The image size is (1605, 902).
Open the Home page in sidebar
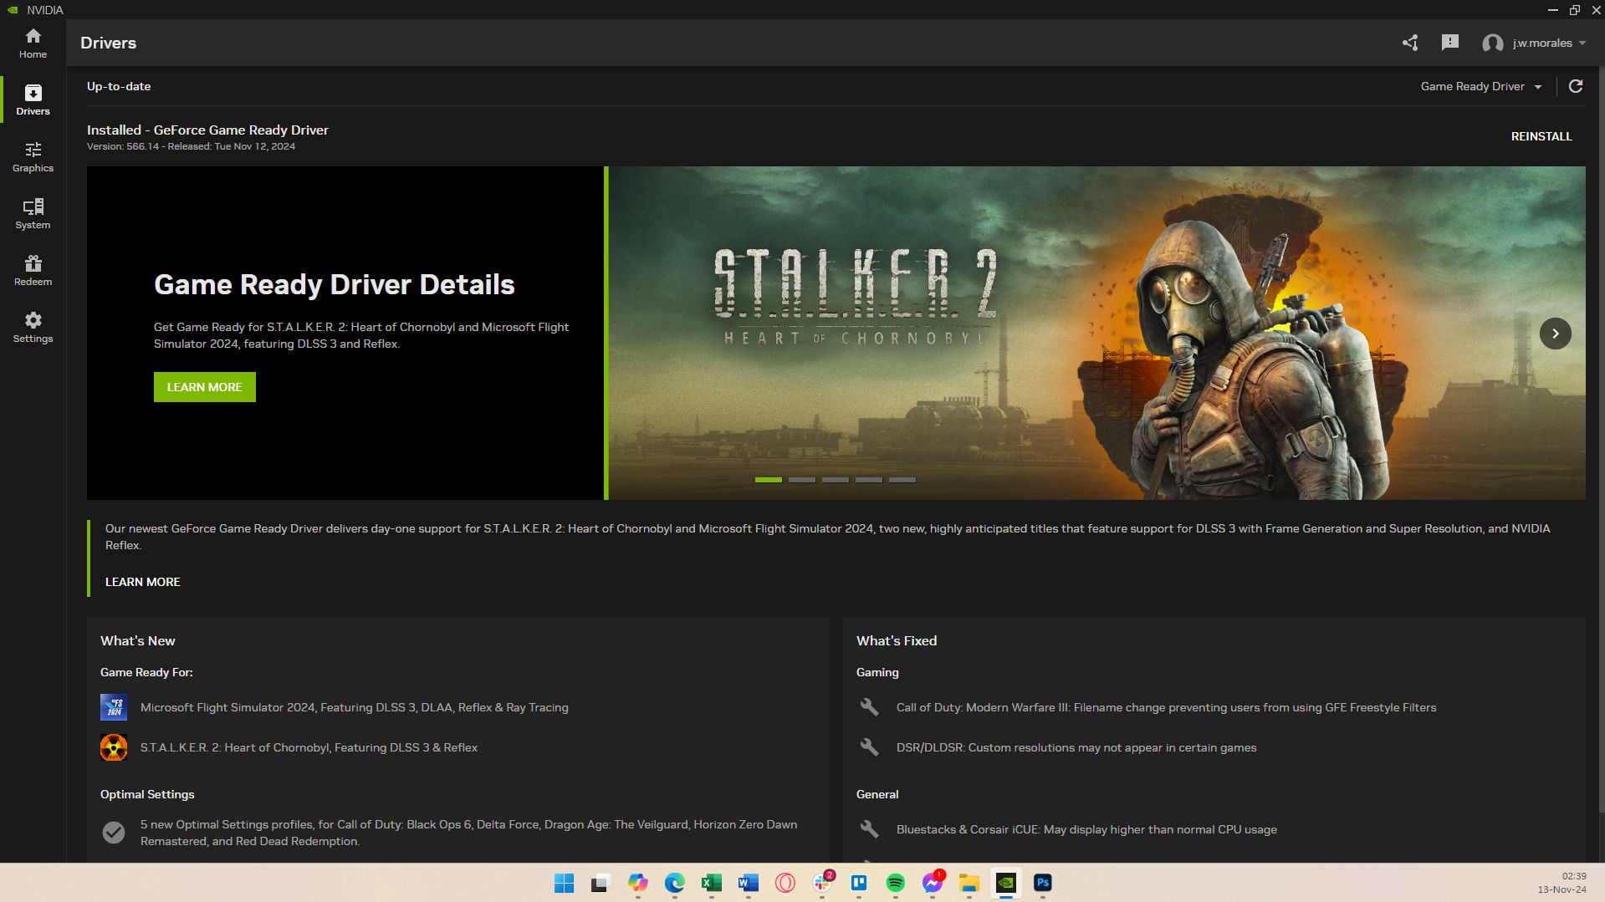click(x=33, y=43)
